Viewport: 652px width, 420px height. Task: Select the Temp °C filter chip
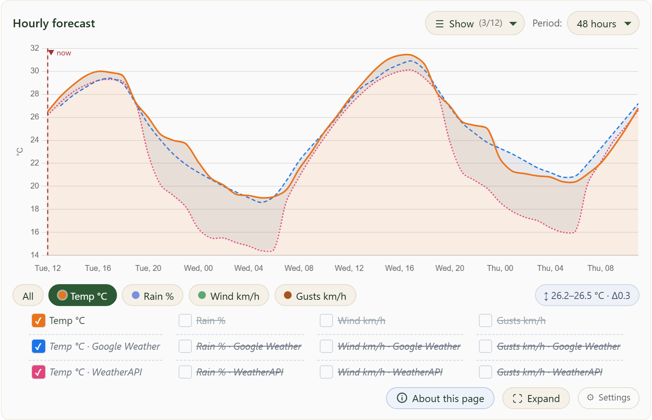pyautogui.click(x=83, y=295)
